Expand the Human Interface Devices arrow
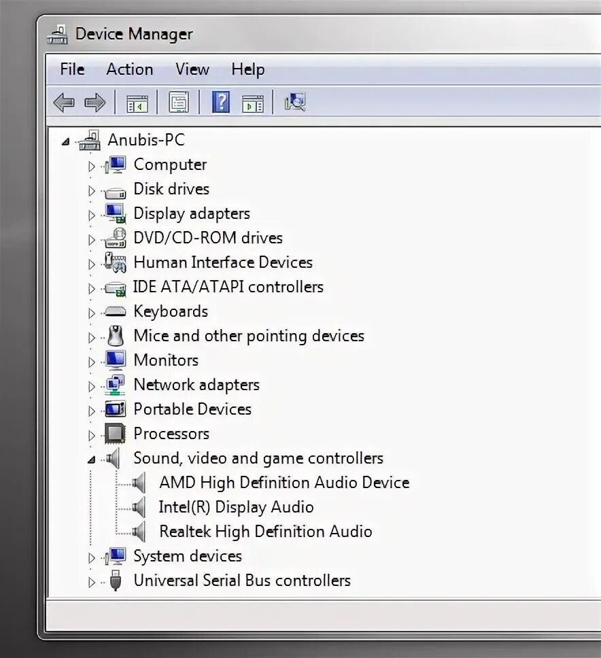Image resolution: width=601 pixels, height=658 pixels. click(92, 264)
